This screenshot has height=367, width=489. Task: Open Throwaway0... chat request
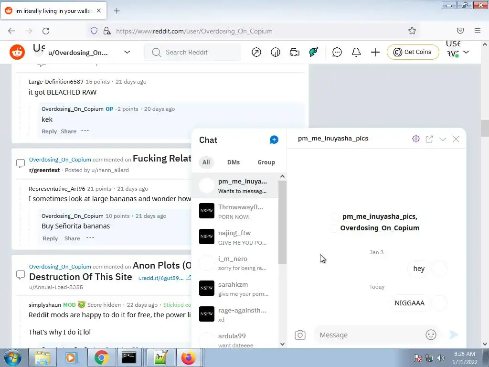(x=235, y=211)
